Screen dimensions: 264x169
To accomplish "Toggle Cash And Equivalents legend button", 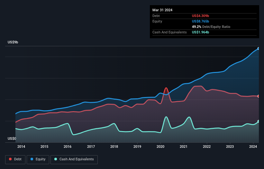I will click(x=74, y=159).
